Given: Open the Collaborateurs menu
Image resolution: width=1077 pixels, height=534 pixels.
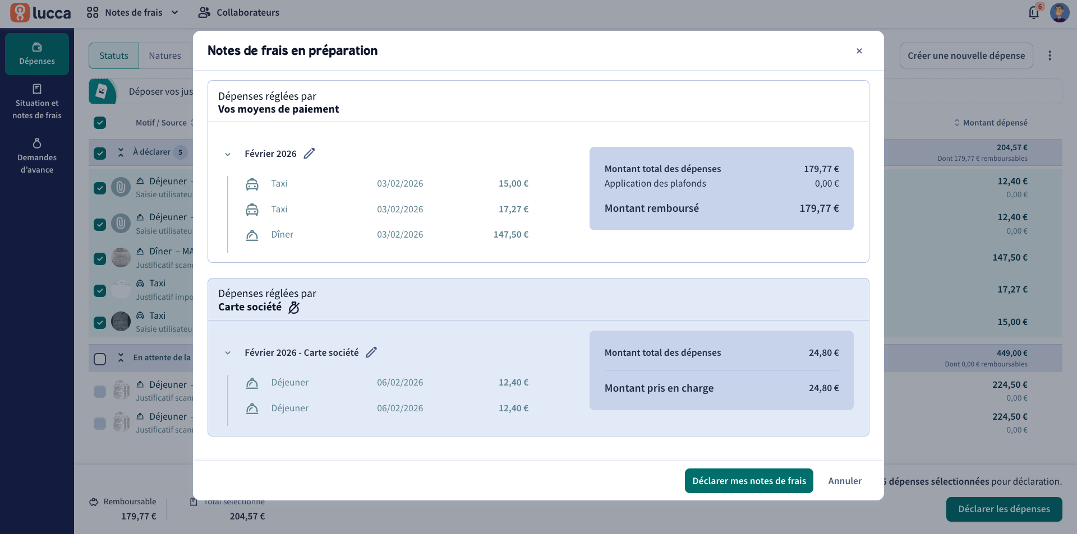Looking at the screenshot, I should click(x=238, y=12).
